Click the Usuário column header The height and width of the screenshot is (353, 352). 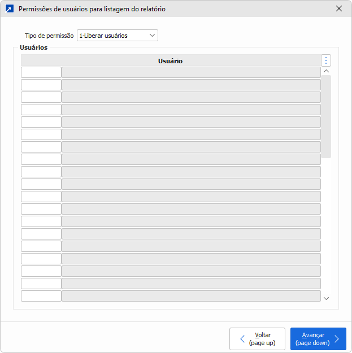click(170, 61)
